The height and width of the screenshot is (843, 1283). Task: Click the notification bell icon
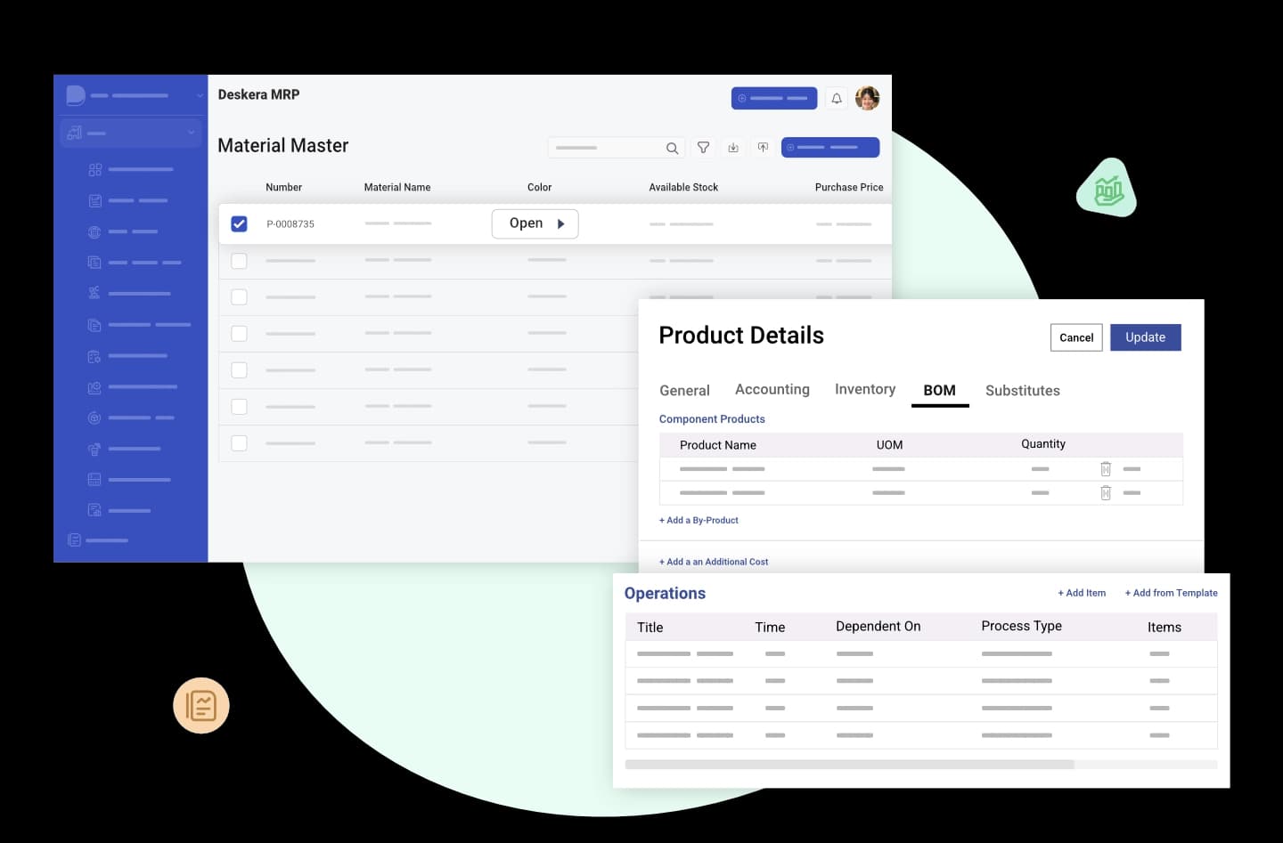coord(836,99)
